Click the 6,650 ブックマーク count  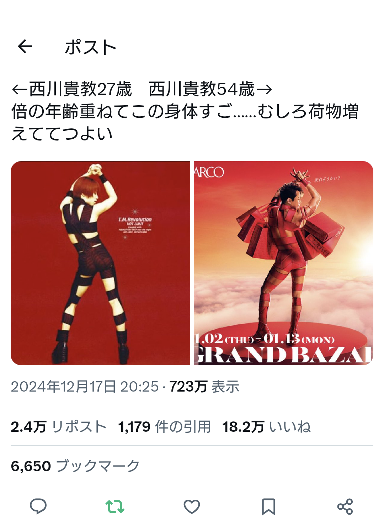[x=75, y=466]
